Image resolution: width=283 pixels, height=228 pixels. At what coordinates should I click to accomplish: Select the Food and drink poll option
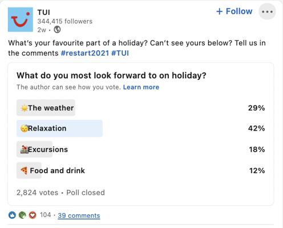tap(140, 170)
